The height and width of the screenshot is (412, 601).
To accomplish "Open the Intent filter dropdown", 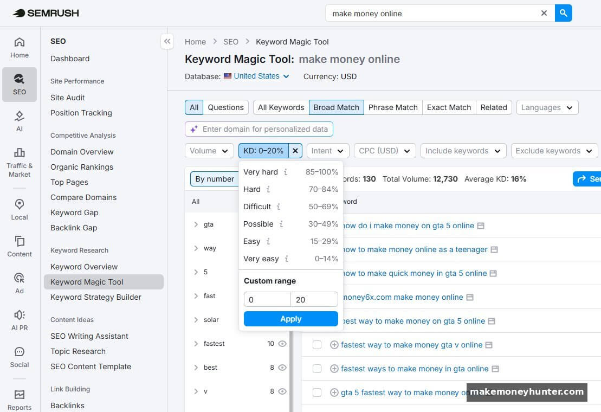I will pos(328,151).
